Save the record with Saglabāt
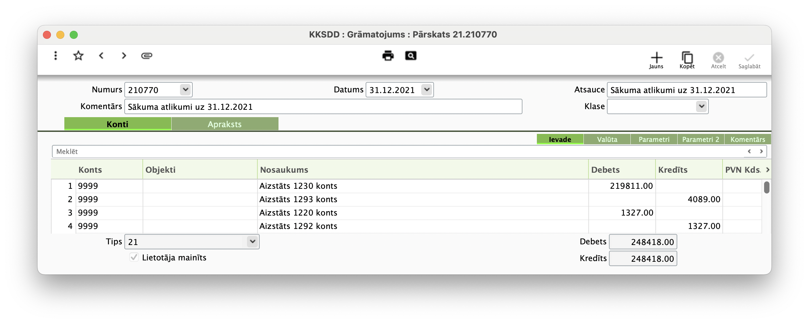 point(749,60)
